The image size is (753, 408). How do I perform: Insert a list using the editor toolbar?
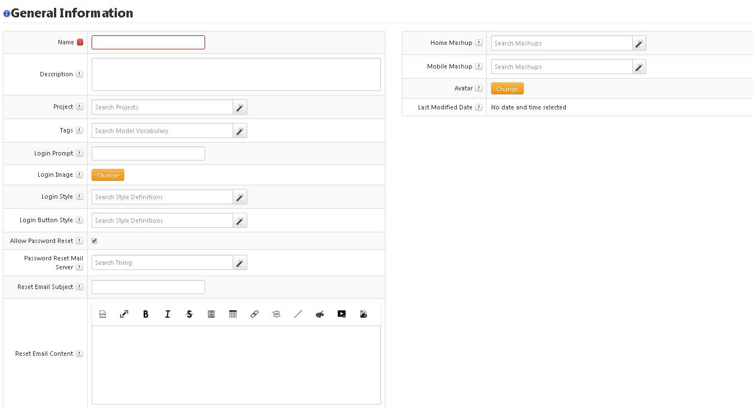(x=211, y=314)
